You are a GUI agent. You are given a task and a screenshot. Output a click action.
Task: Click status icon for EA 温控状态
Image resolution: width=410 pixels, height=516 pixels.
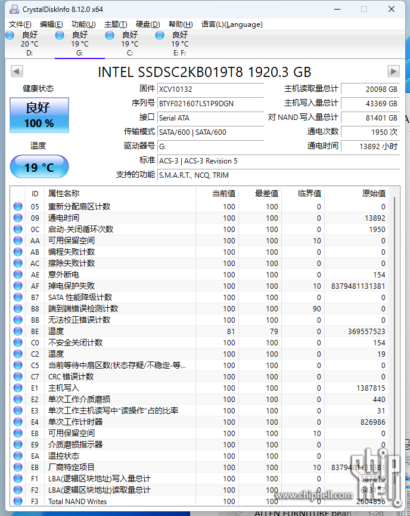(18, 456)
